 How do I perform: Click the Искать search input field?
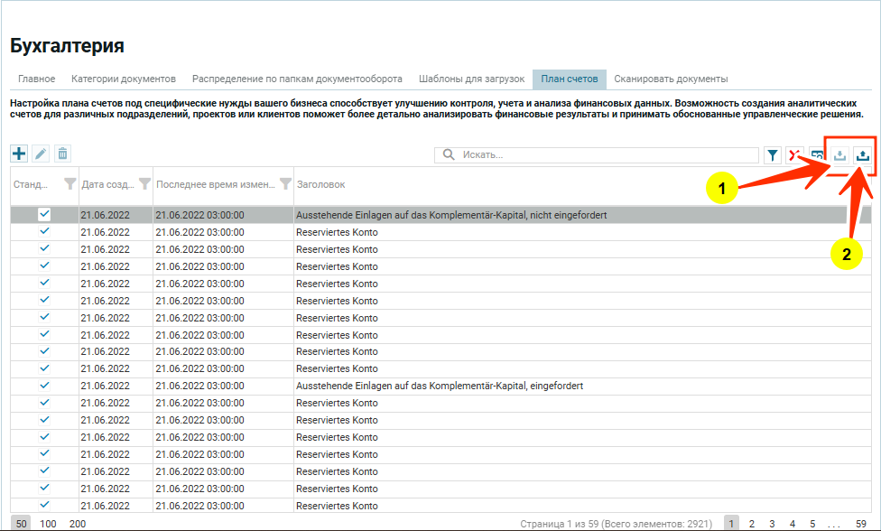605,155
